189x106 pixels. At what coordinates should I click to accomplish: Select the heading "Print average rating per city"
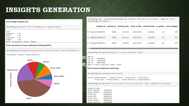point(17,22)
